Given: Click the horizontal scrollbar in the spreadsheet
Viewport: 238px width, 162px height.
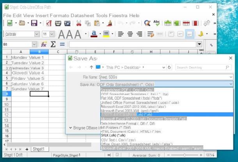Looking at the screenshot, I should click(49, 144).
